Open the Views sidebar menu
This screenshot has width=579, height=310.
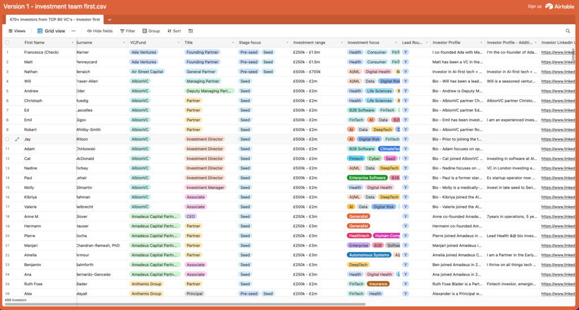[16, 31]
